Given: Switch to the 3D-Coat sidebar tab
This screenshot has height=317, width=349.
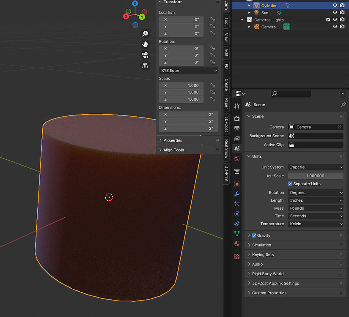Looking at the screenshot, I should click(226, 124).
